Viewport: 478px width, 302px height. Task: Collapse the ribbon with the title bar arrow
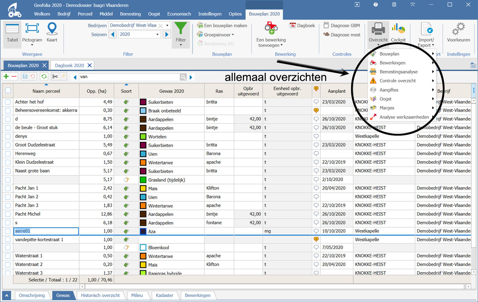(x=412, y=5)
